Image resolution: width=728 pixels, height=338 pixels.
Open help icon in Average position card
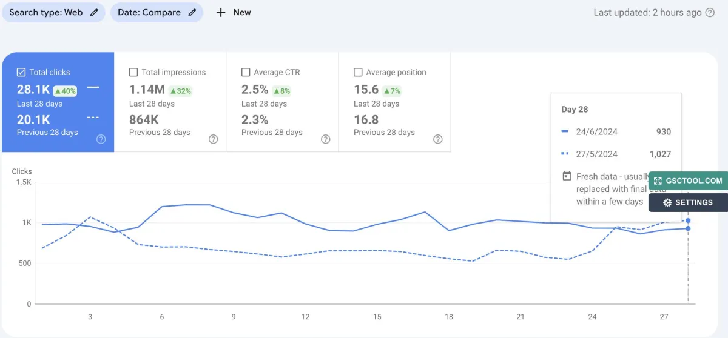tap(438, 139)
